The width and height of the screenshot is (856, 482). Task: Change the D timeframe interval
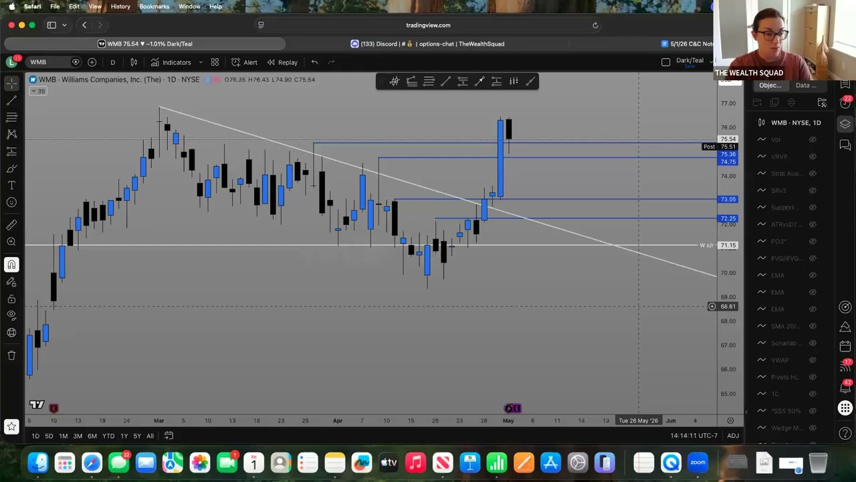[112, 62]
